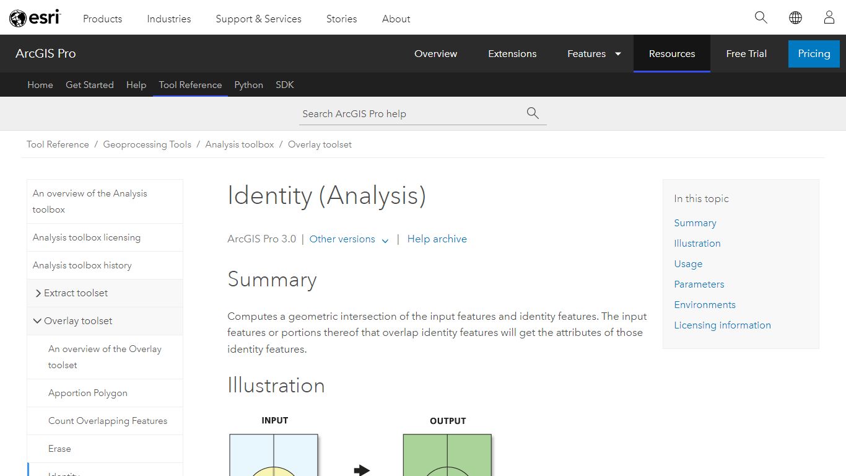
Task: Open An overview of the Overlay toolset
Action: tap(105, 357)
